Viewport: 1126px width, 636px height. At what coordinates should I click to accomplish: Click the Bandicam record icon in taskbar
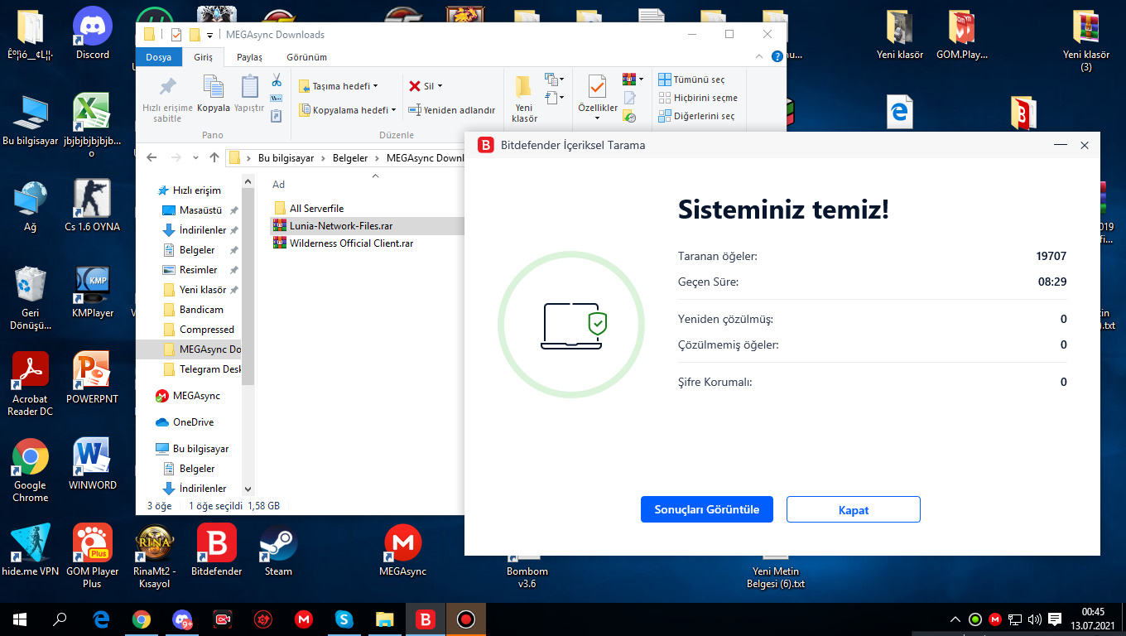pyautogui.click(x=465, y=619)
